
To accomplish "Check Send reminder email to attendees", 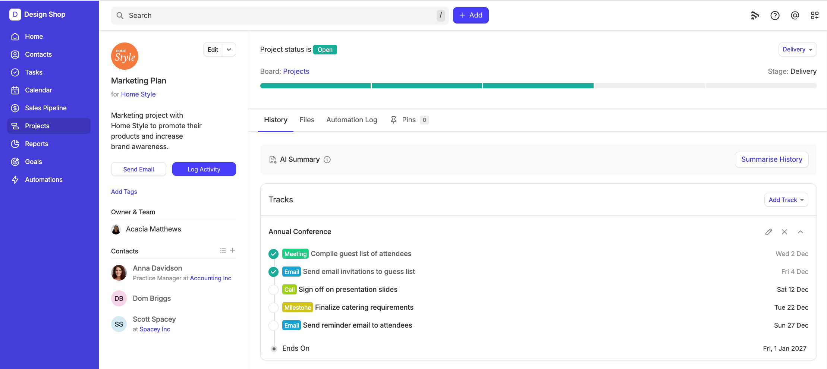I will 273,325.
